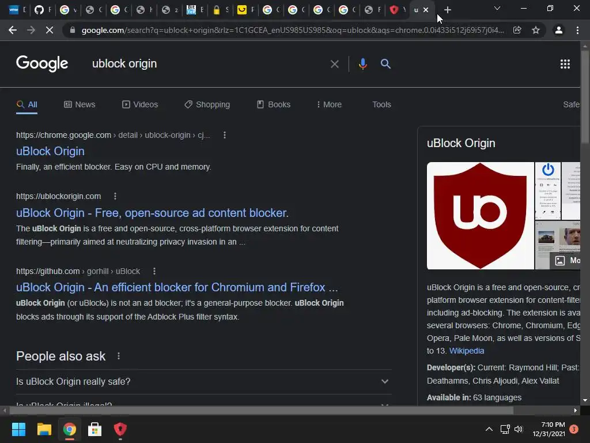Open options for Chrome Web Store result
Image resolution: width=590 pixels, height=443 pixels.
(x=225, y=135)
